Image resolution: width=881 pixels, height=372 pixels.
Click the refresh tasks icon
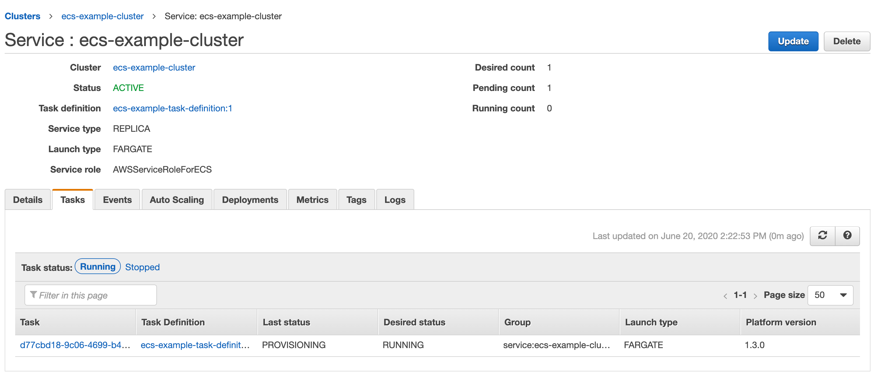(x=822, y=236)
